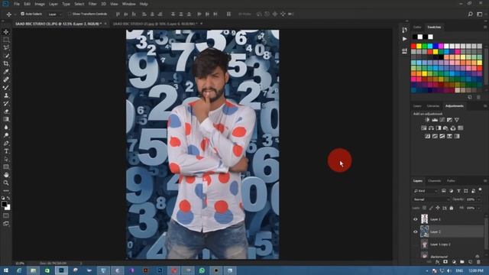
Task: Open the Swatches panel flyout menu
Action: tap(485, 27)
